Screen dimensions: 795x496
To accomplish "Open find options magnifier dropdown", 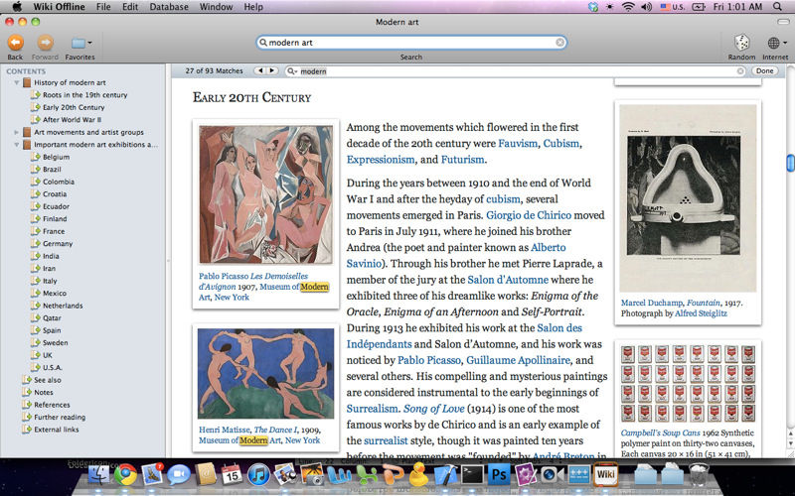I will click(x=292, y=71).
